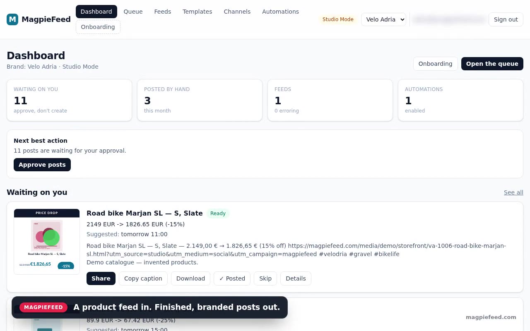The image size is (530, 331).
Task: Go to the Templates tab
Action: click(x=197, y=12)
